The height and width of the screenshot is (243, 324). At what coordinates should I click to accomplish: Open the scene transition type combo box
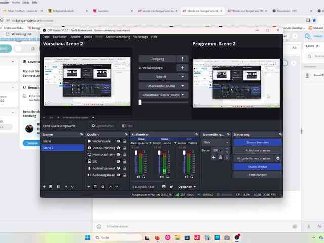pyautogui.click(x=216, y=142)
